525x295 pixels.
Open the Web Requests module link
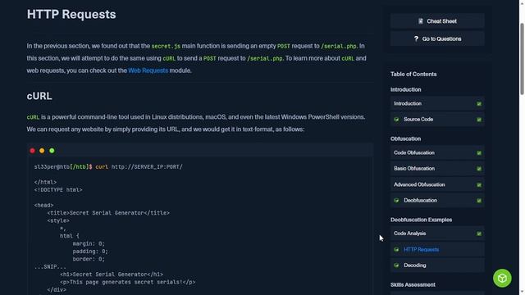tap(148, 70)
